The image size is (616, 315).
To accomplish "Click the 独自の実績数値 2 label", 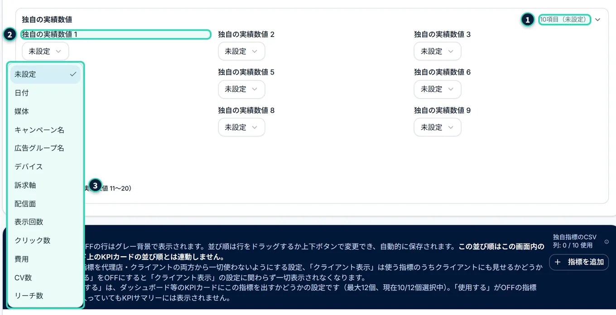I will point(246,34).
